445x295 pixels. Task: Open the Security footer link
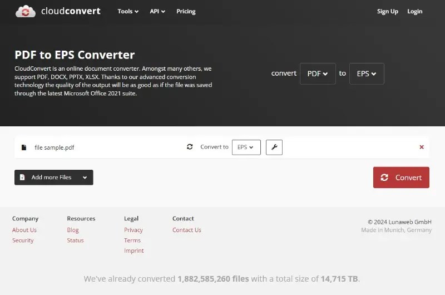coord(23,240)
